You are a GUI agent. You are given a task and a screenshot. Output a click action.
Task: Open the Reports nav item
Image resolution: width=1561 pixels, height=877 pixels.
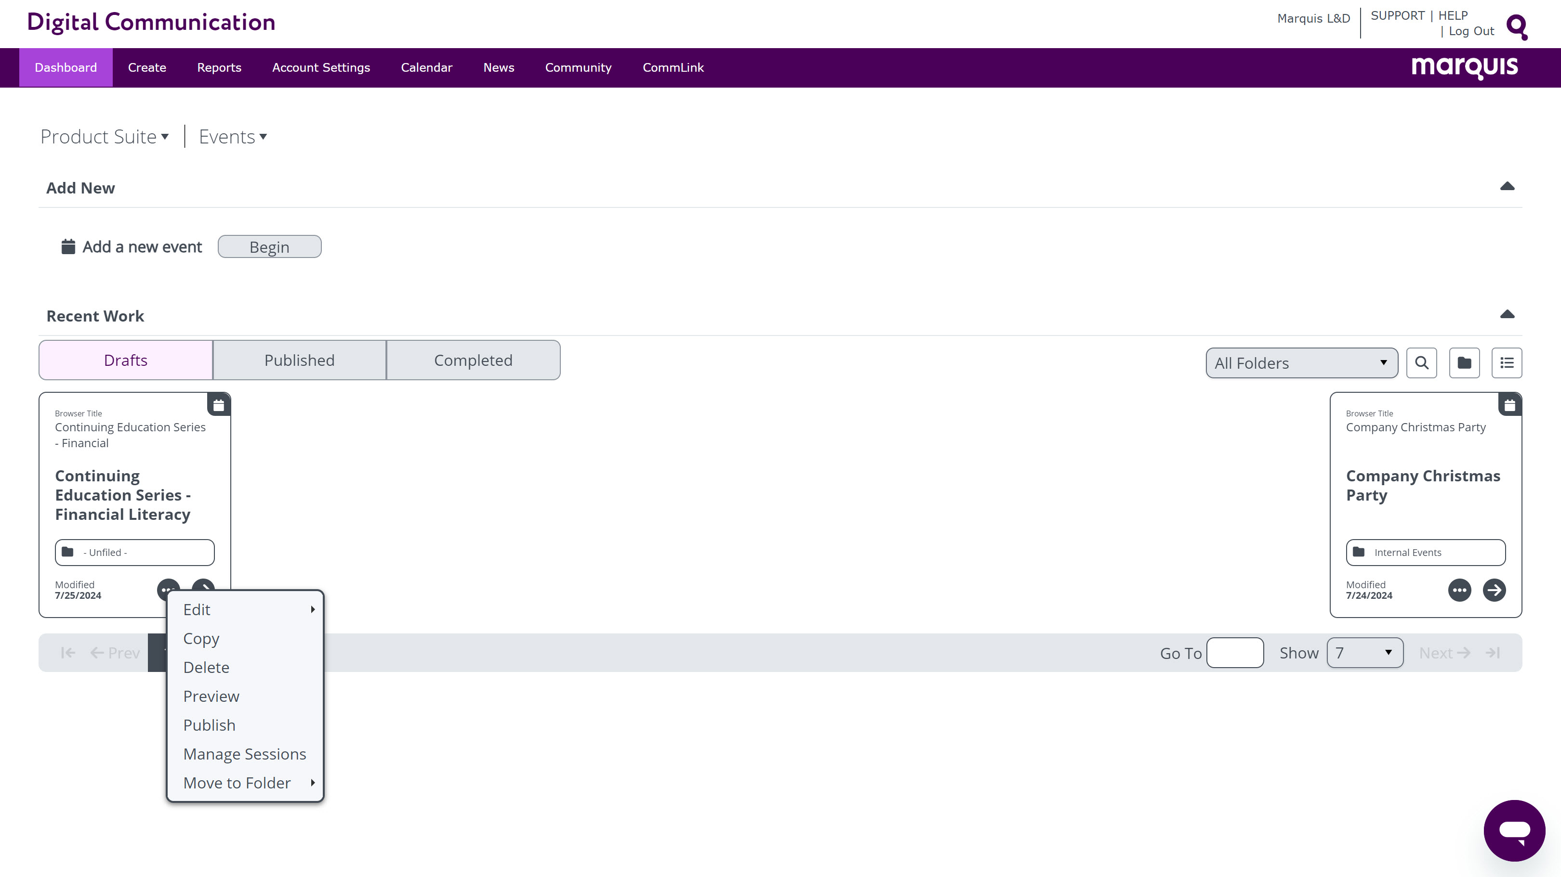(219, 68)
